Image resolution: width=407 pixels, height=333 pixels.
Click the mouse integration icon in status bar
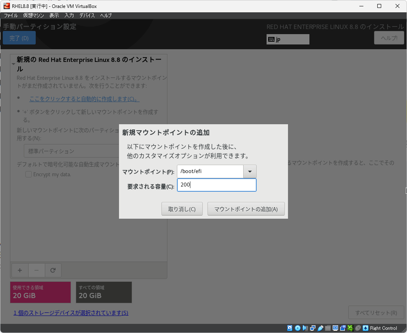tap(358, 328)
